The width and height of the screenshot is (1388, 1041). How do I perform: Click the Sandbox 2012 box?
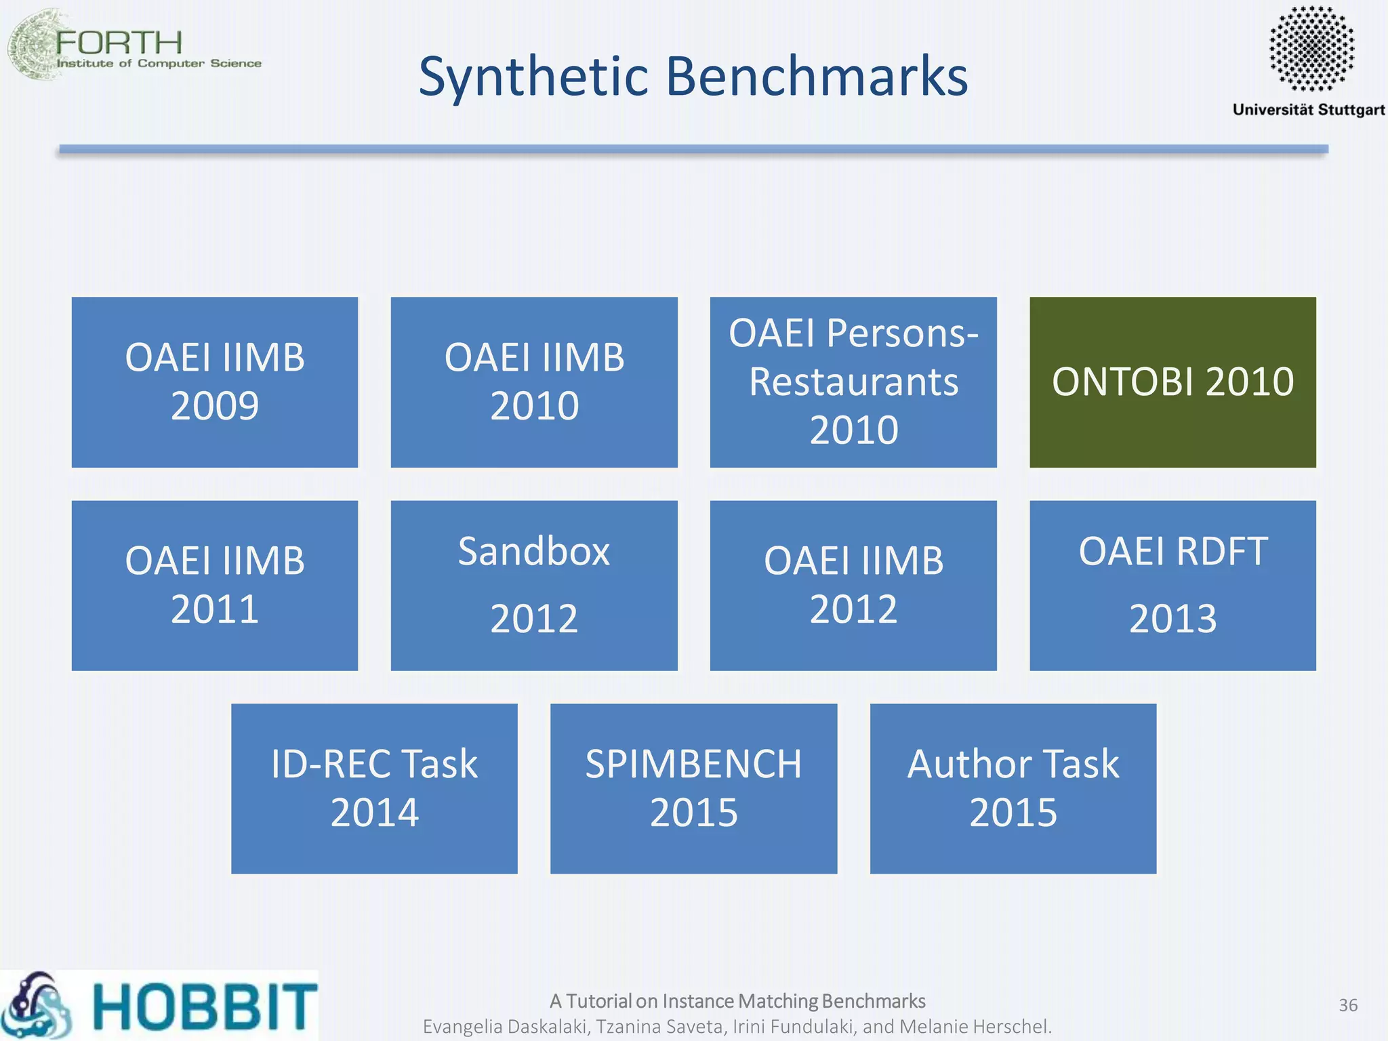coord(534,585)
